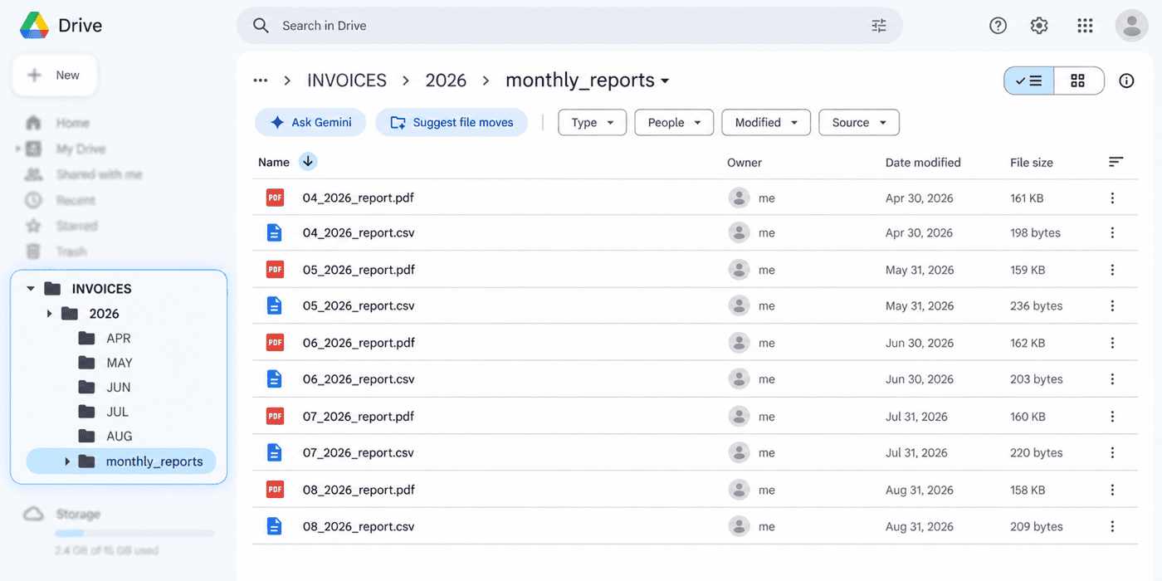This screenshot has height=581, width=1162.
Task: Show hidden breadcrumb folders via ellipsis
Action: 261,81
